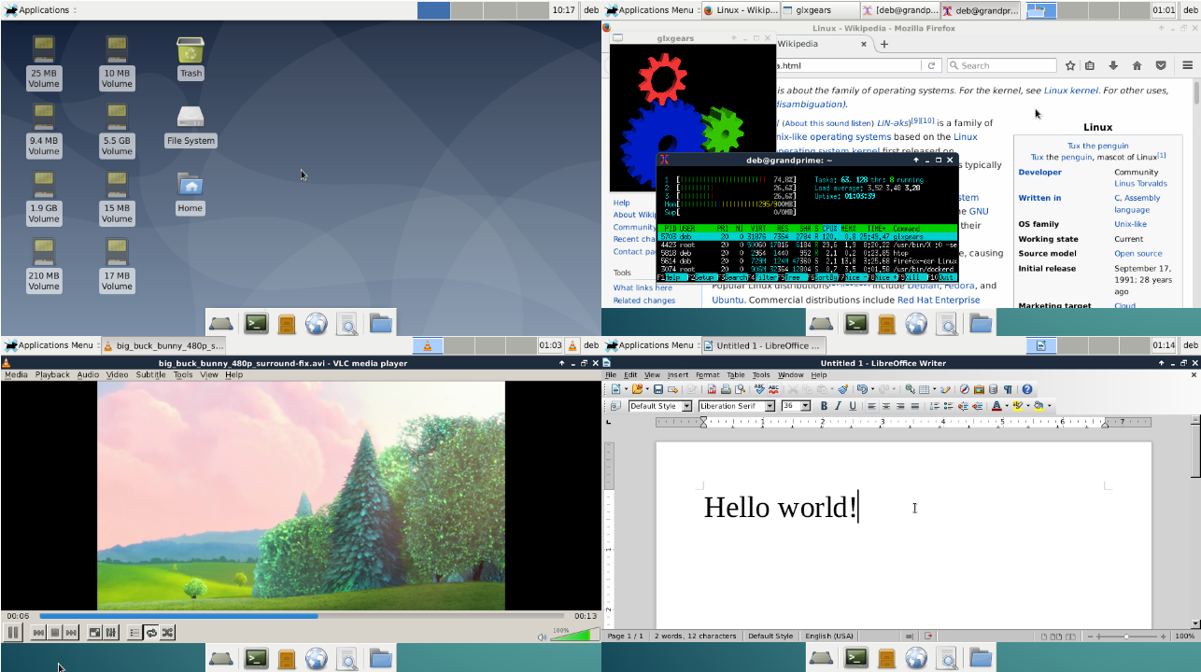Go to Firefox home icon
Screen dimensions: 1201x672
(x=1137, y=65)
